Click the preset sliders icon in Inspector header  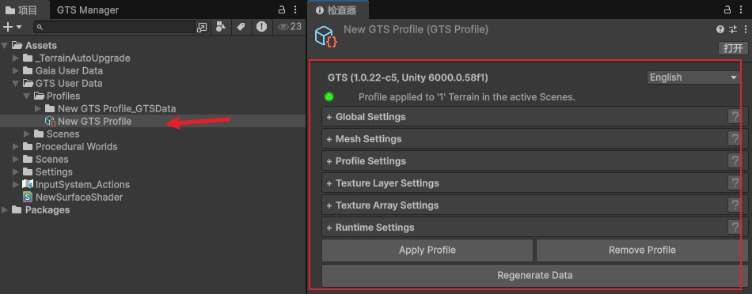733,30
